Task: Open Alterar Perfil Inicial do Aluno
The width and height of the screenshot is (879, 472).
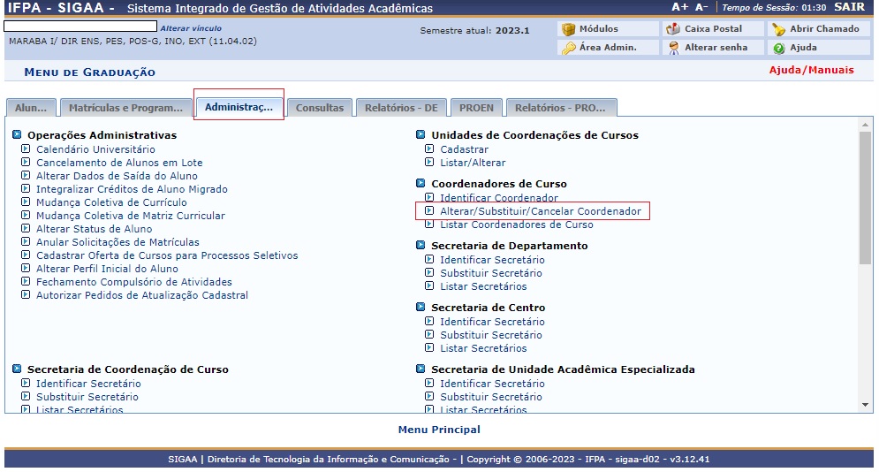Action: (107, 269)
